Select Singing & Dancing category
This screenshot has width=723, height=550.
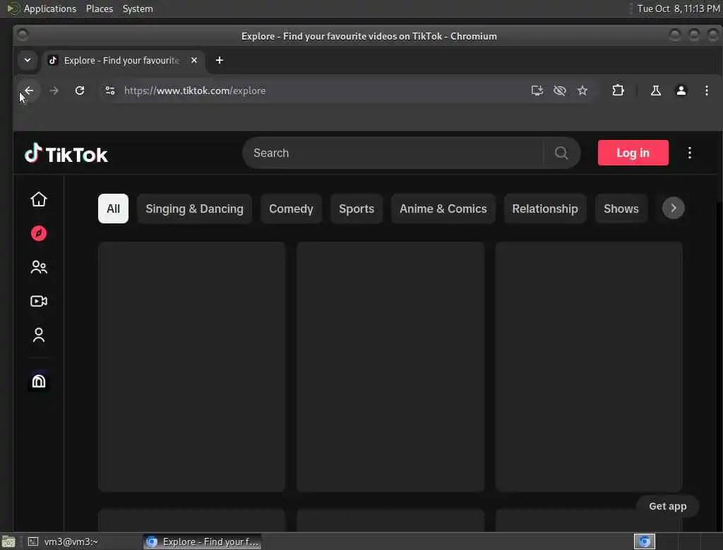point(195,209)
